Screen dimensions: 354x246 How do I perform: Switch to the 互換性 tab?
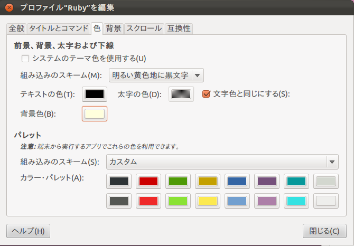point(179,29)
